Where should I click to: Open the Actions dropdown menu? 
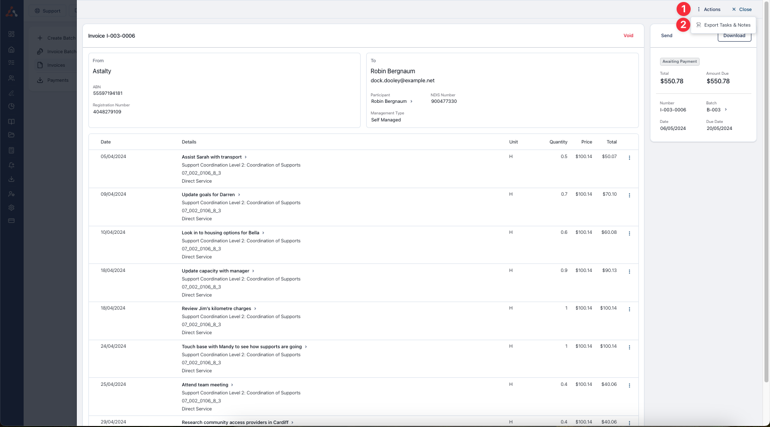709,10
